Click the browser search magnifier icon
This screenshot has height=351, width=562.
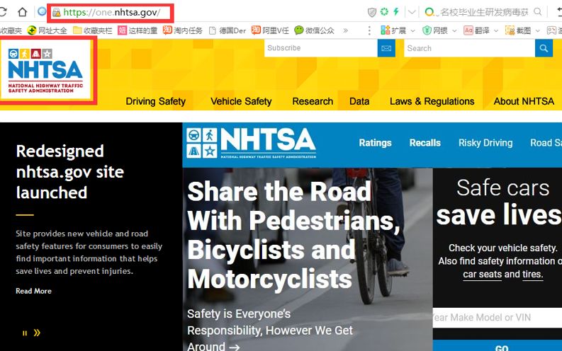(x=538, y=12)
